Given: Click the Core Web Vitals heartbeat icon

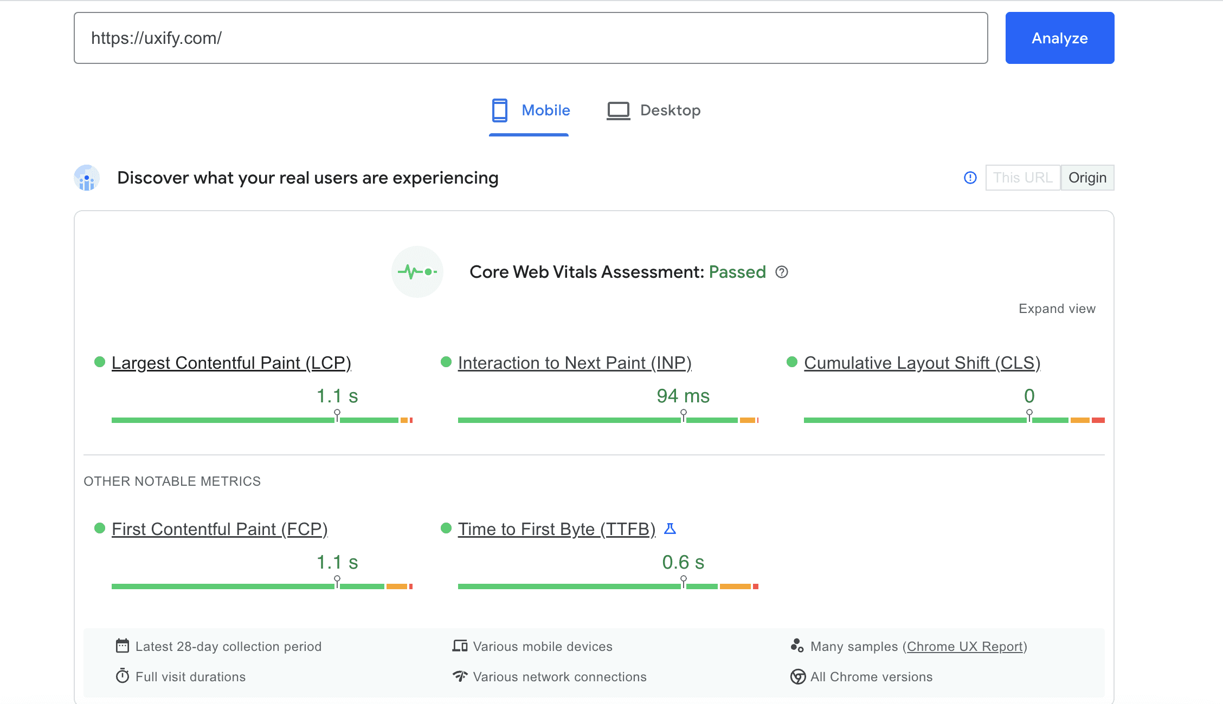Looking at the screenshot, I should [417, 271].
